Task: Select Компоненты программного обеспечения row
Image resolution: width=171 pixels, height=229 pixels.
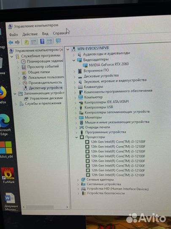Action: click(118, 91)
